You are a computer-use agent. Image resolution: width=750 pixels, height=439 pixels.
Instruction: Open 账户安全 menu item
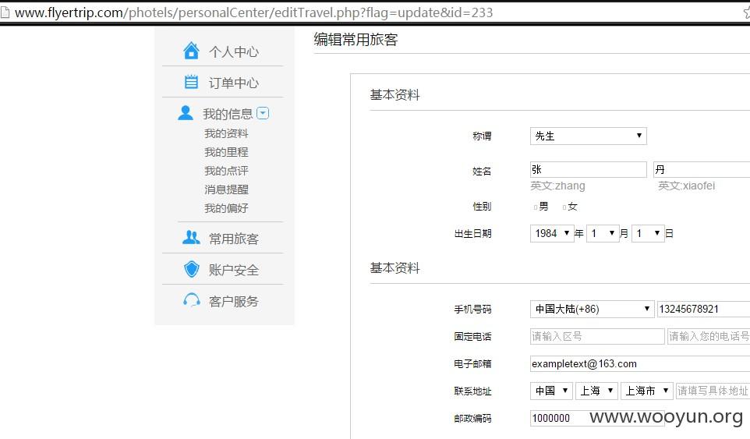click(x=233, y=271)
